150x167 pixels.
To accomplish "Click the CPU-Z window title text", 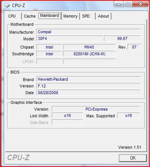I will coord(18,6).
